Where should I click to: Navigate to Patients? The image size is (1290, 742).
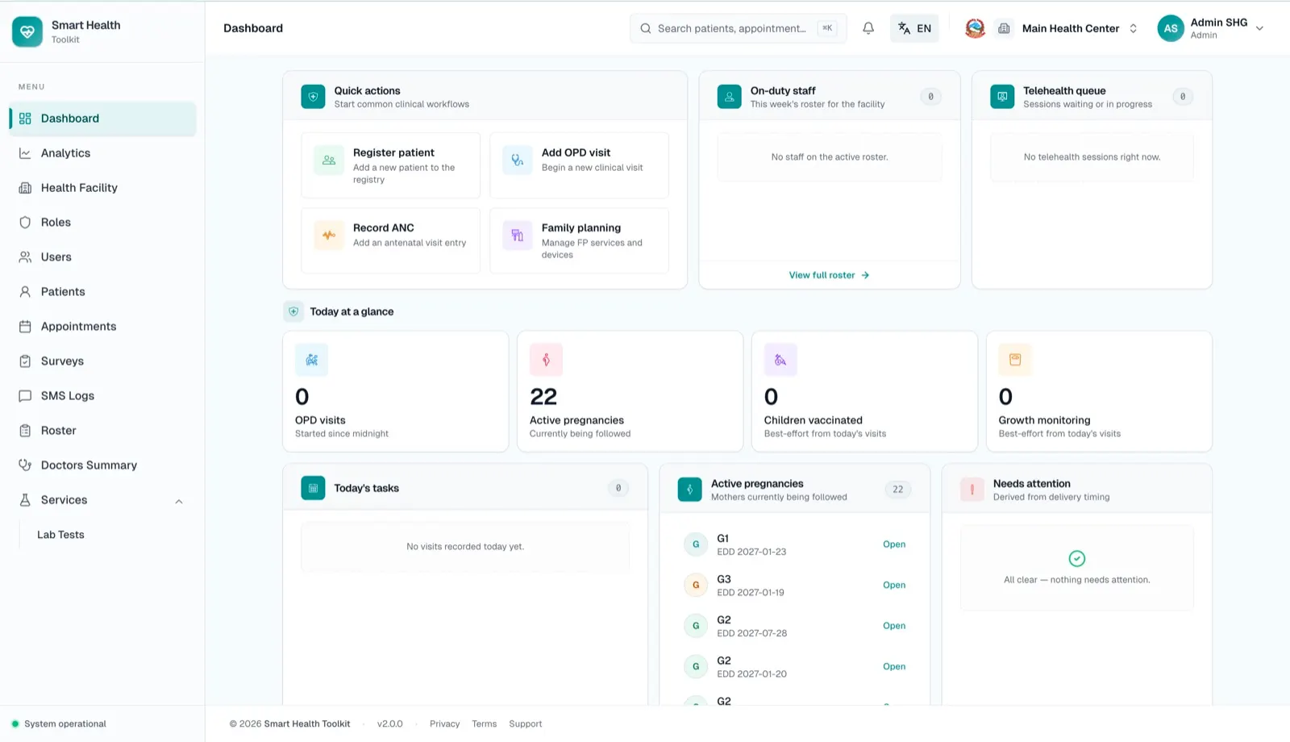point(102,292)
